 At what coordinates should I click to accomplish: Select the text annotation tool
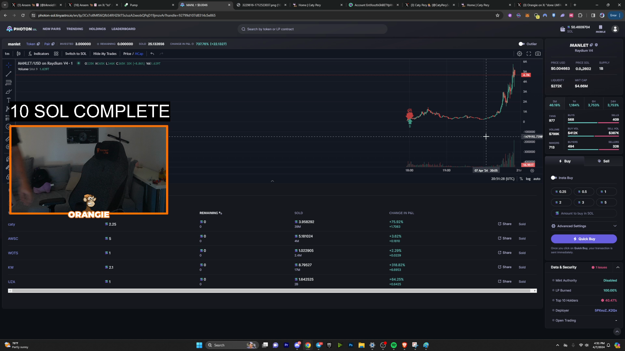pos(8,100)
